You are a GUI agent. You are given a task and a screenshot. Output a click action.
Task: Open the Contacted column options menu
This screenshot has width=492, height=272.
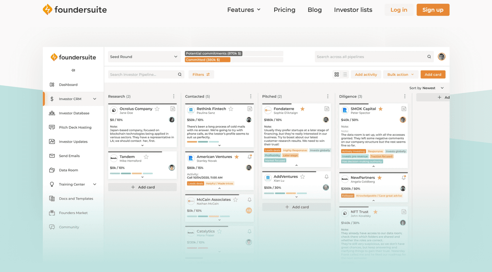click(x=251, y=96)
